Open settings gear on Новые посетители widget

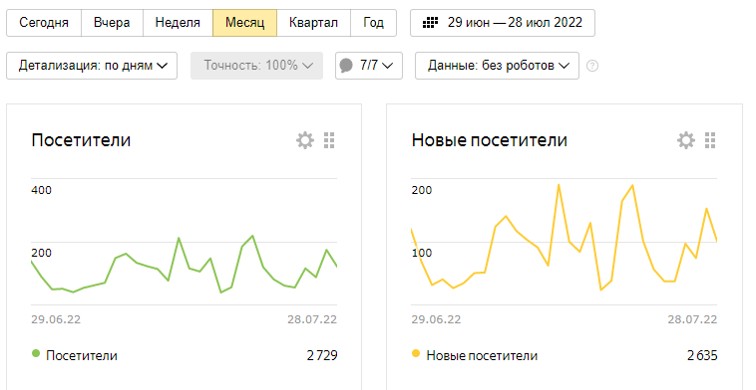(685, 140)
